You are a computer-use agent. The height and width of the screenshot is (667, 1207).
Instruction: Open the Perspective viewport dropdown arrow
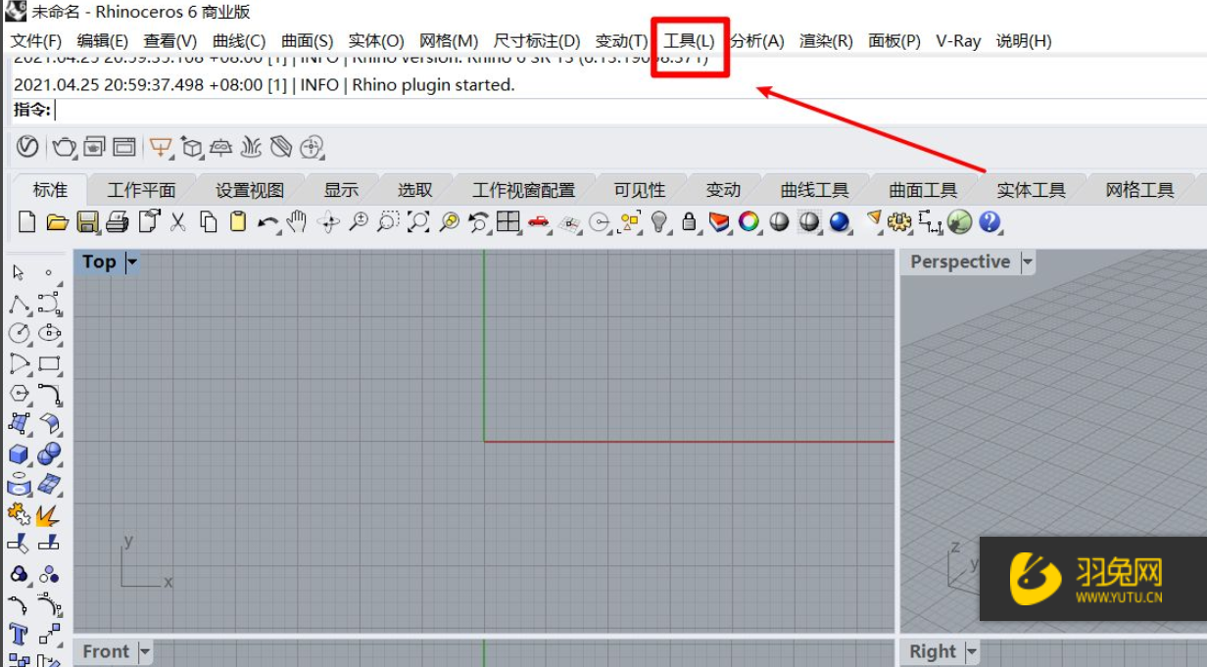1027,262
